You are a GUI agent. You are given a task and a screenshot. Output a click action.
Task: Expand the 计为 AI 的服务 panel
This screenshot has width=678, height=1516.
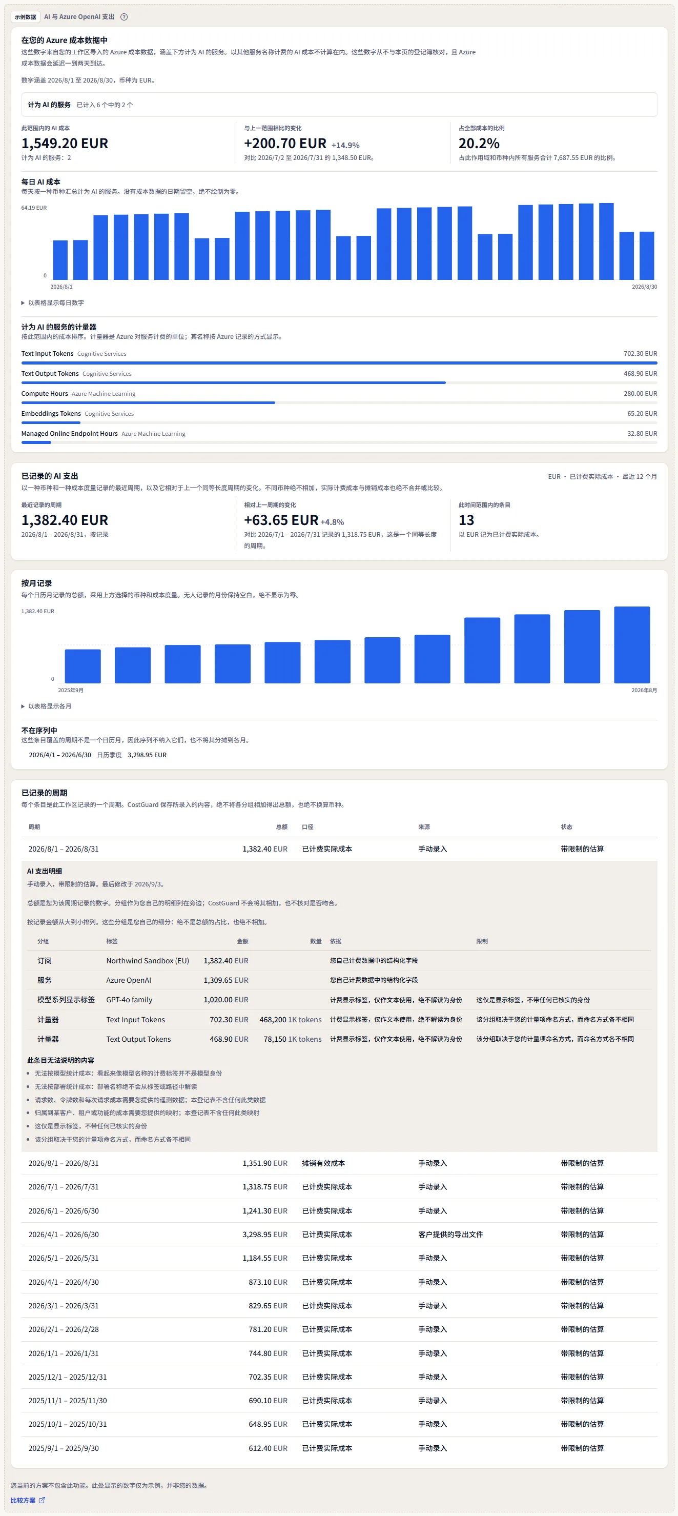(x=339, y=105)
